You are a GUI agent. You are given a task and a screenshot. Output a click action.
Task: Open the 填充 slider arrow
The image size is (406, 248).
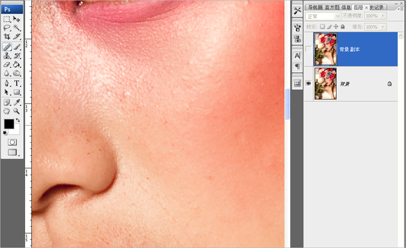point(384,27)
